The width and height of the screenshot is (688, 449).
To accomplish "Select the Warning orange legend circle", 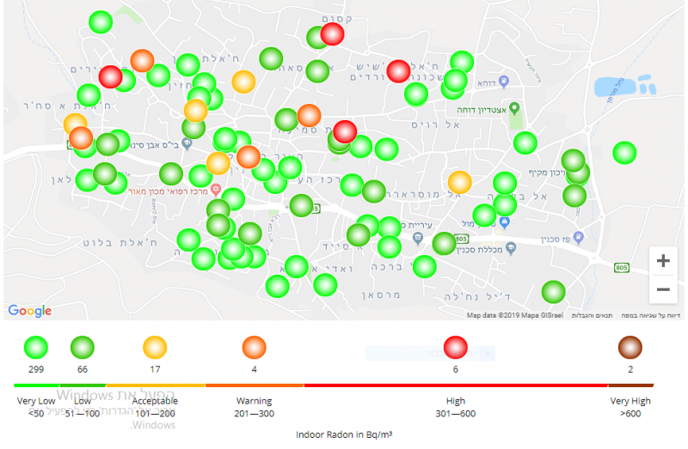I will tap(254, 347).
